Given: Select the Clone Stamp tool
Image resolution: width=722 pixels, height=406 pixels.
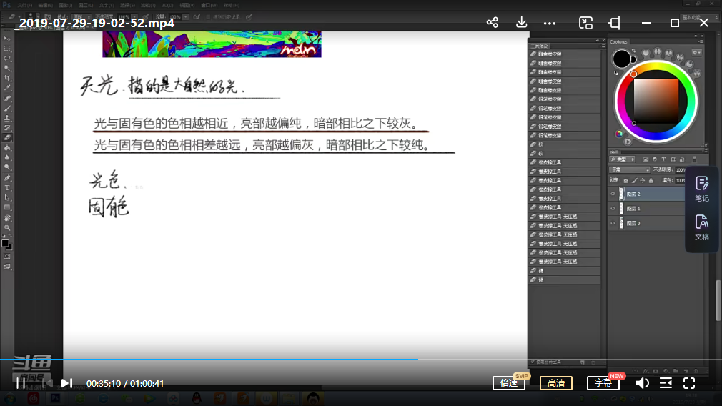Looking at the screenshot, I should point(7,119).
